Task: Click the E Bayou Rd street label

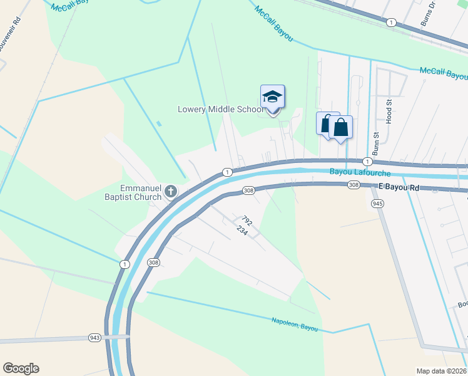Action: [x=399, y=187]
